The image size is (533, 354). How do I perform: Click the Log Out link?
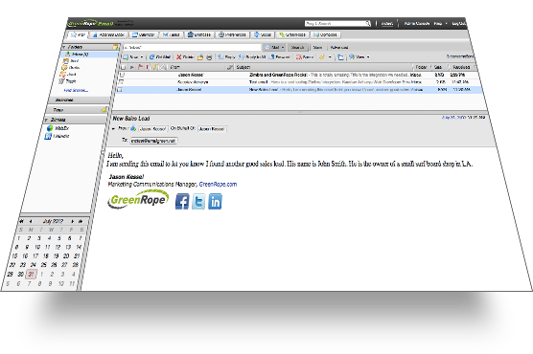click(458, 23)
